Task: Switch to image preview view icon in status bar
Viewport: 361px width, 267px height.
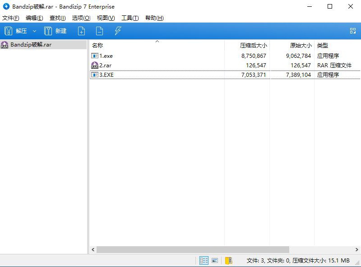Action: (215, 261)
